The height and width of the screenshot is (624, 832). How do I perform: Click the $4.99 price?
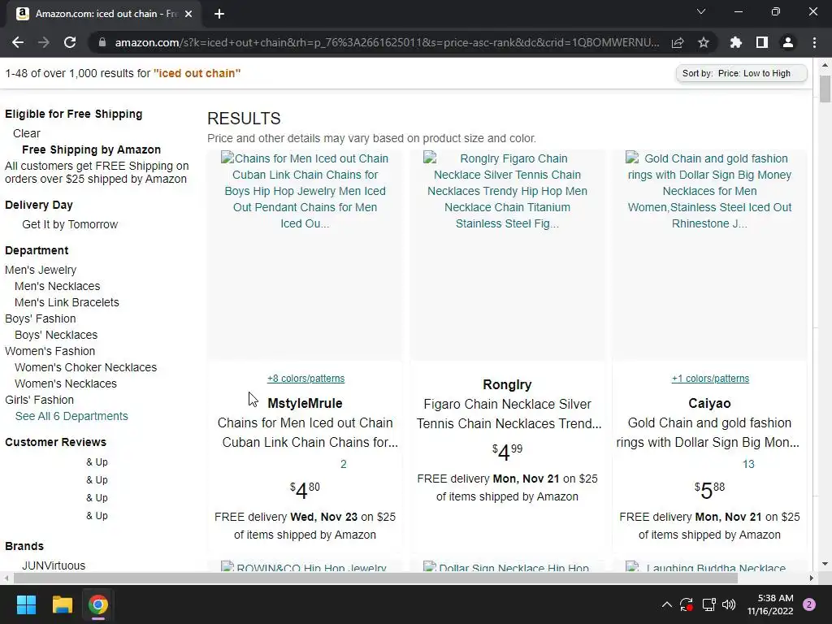coord(507,452)
